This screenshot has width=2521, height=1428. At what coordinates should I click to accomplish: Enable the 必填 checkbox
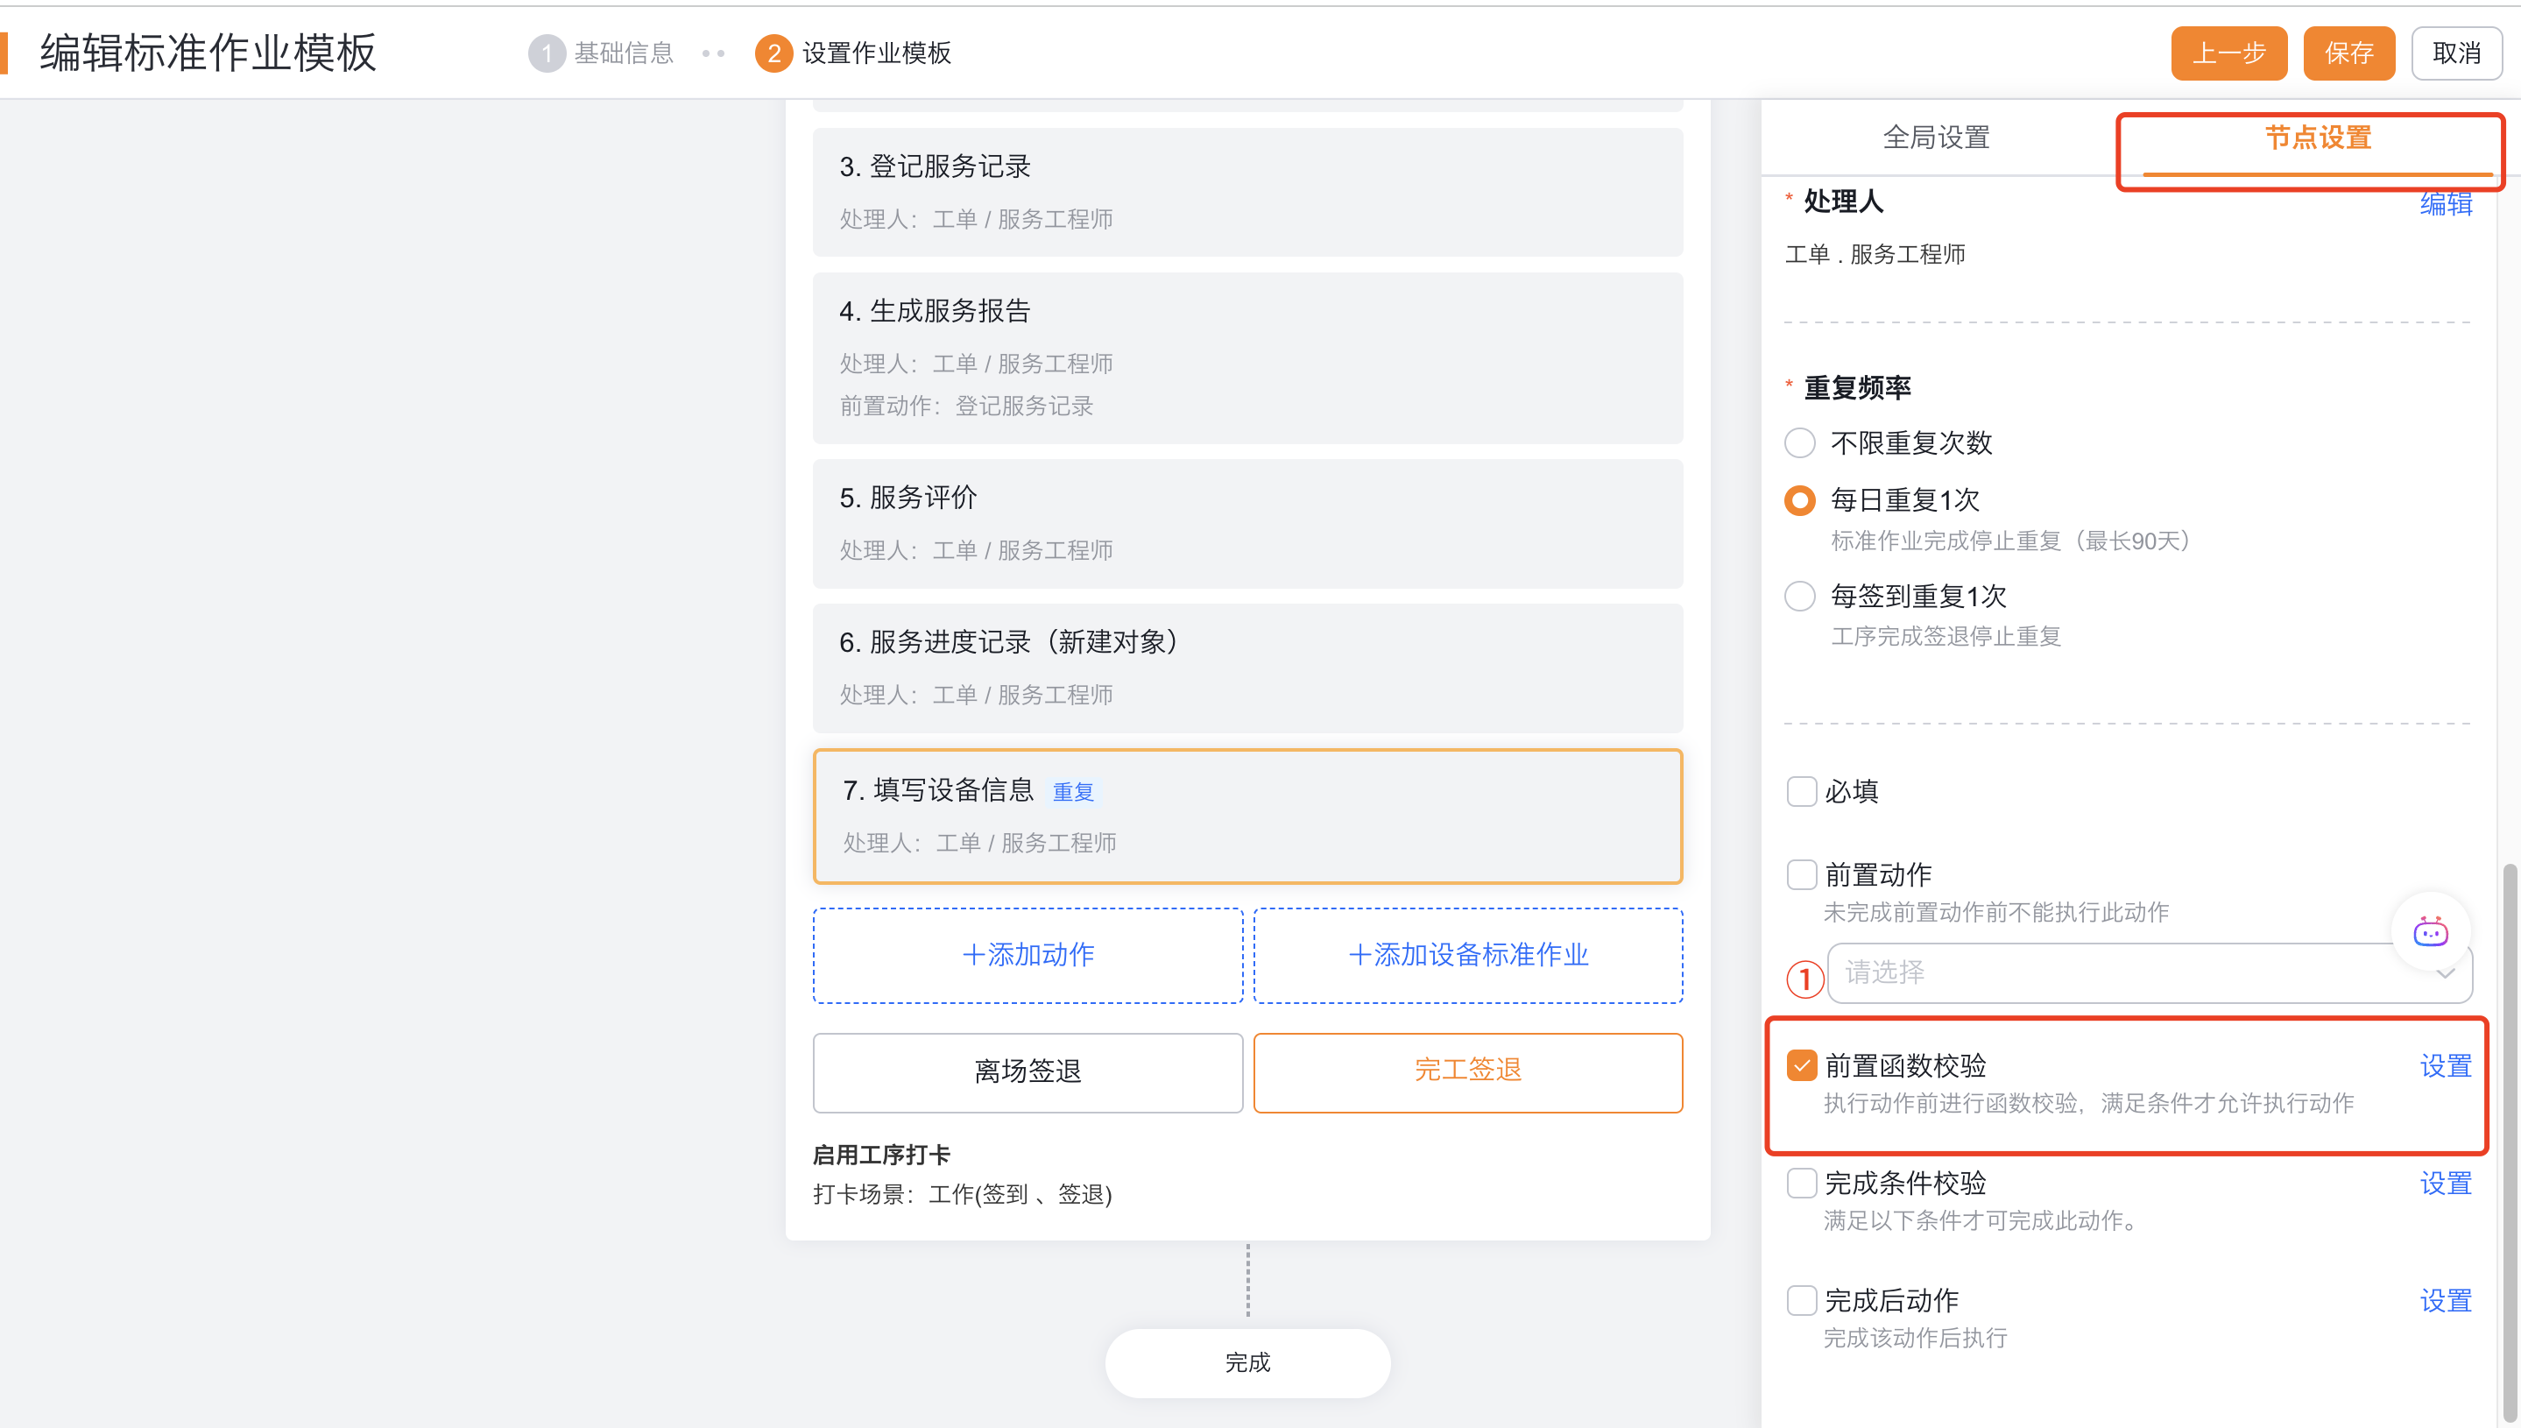pos(1801,790)
